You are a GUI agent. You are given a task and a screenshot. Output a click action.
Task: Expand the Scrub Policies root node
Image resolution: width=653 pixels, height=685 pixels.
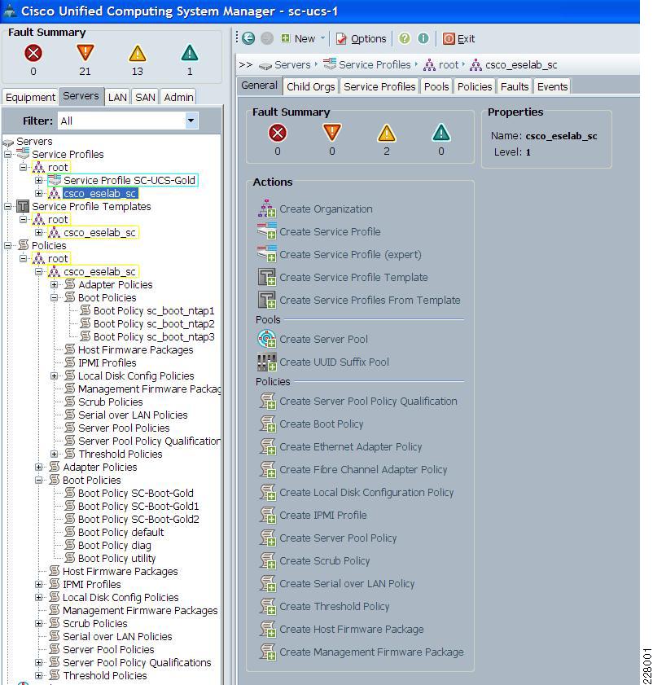point(39,623)
